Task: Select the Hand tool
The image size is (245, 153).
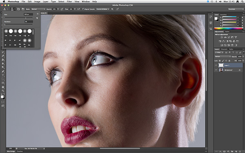Action: pos(3,87)
